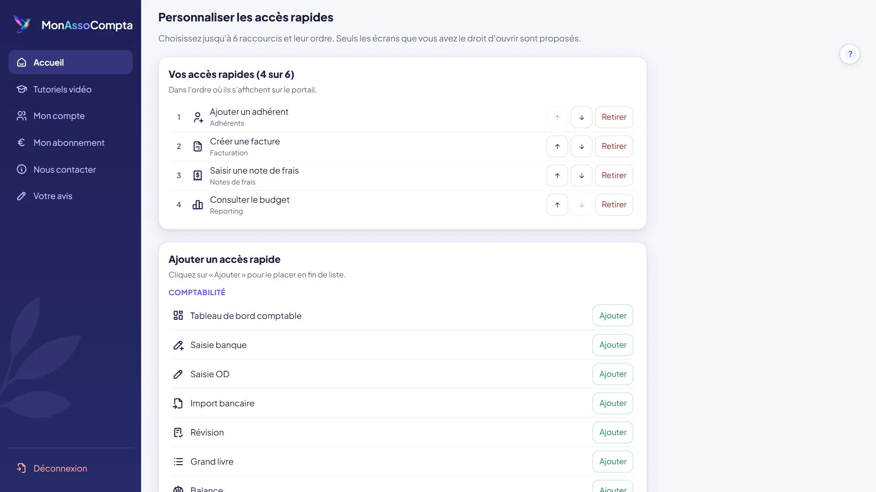Move 'Saisir une note de frais' down

point(581,175)
